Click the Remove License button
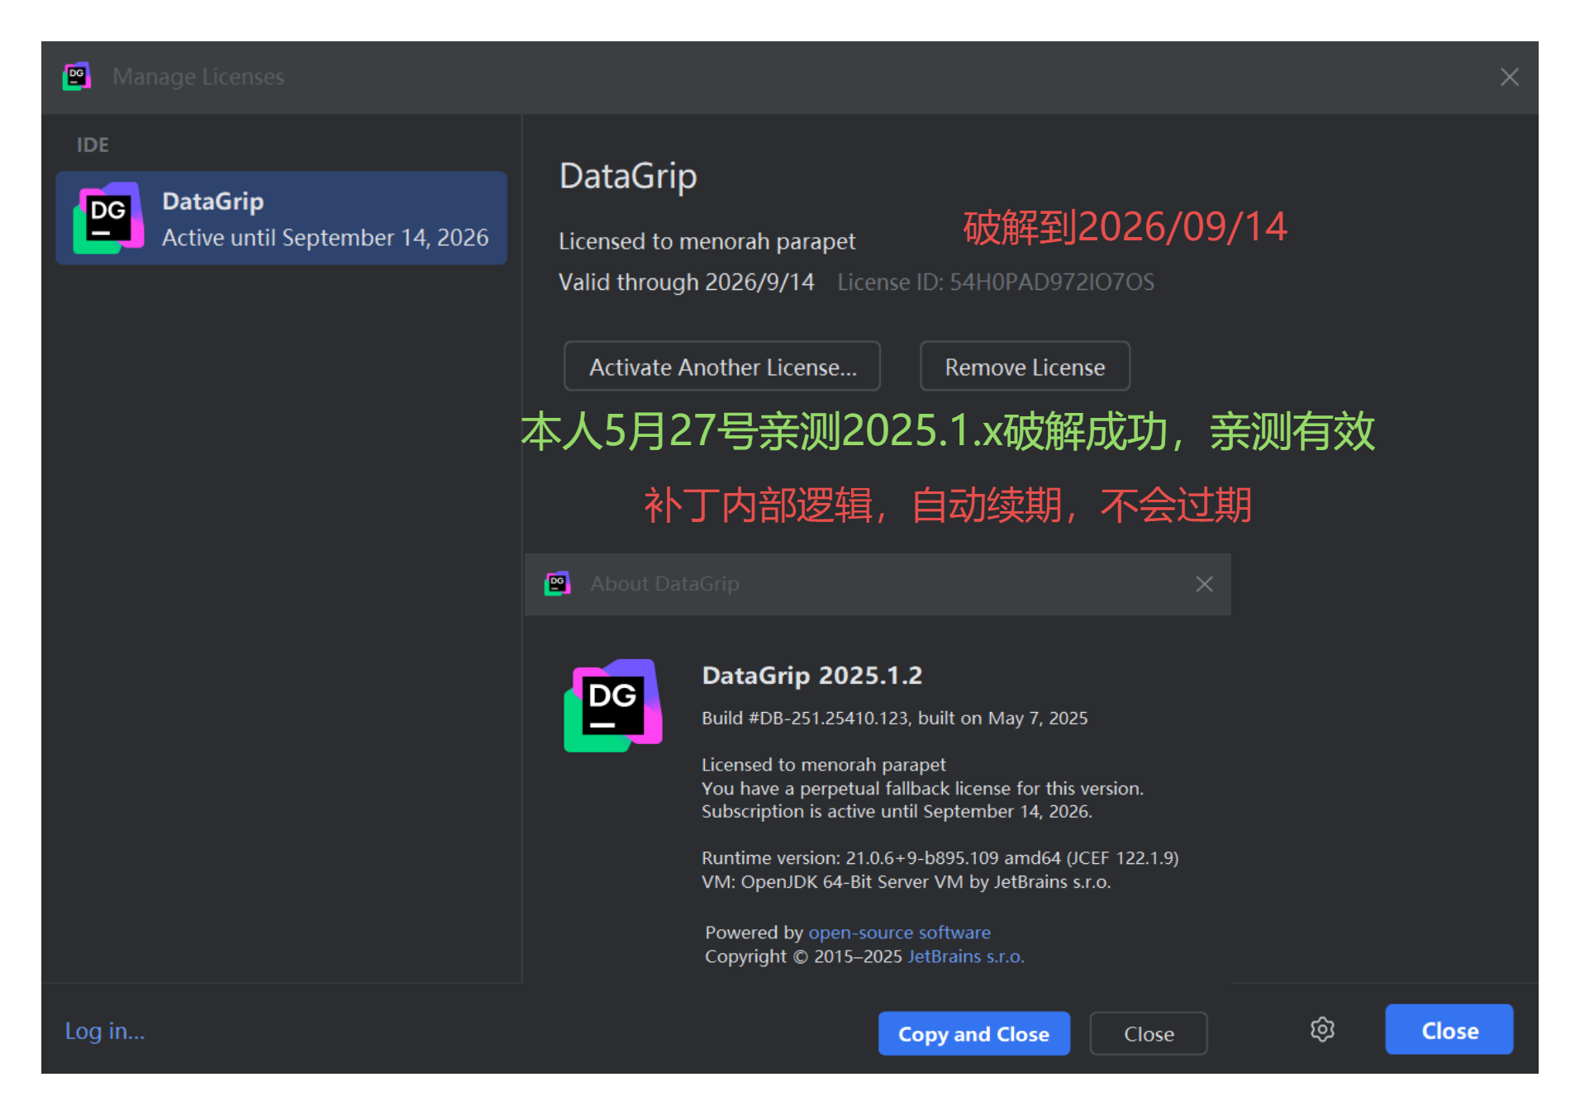The image size is (1580, 1115). (1025, 367)
